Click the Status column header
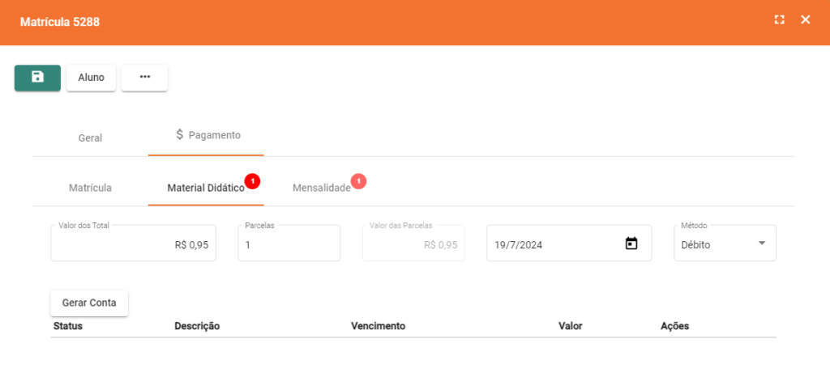This screenshot has height=377, width=830. (68, 326)
